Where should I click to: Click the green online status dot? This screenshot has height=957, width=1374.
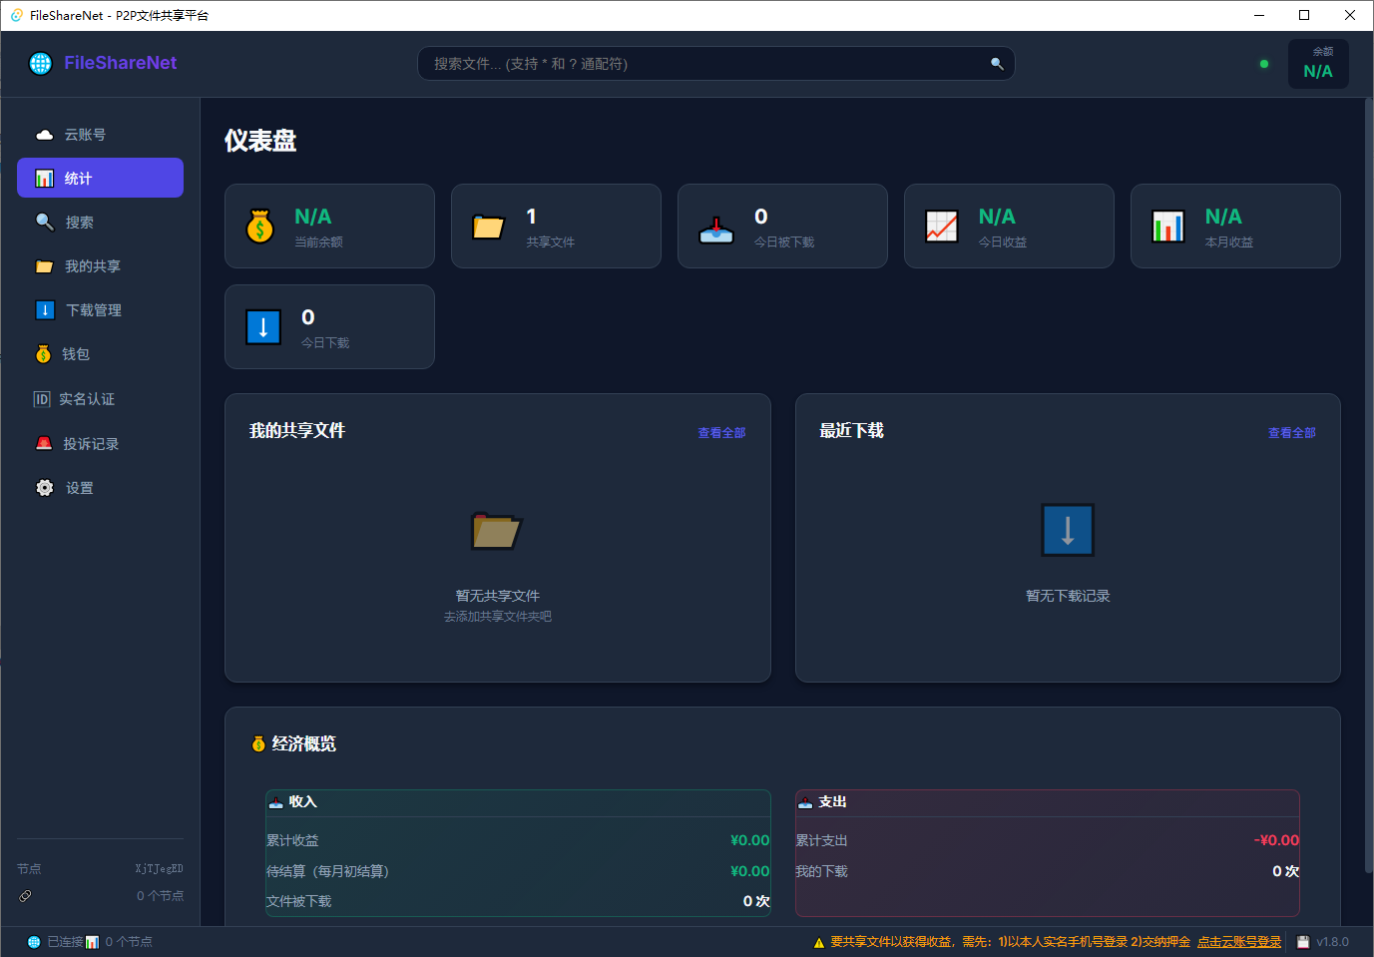[x=1264, y=64]
